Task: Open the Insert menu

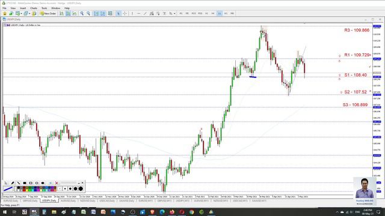Action: [23, 8]
